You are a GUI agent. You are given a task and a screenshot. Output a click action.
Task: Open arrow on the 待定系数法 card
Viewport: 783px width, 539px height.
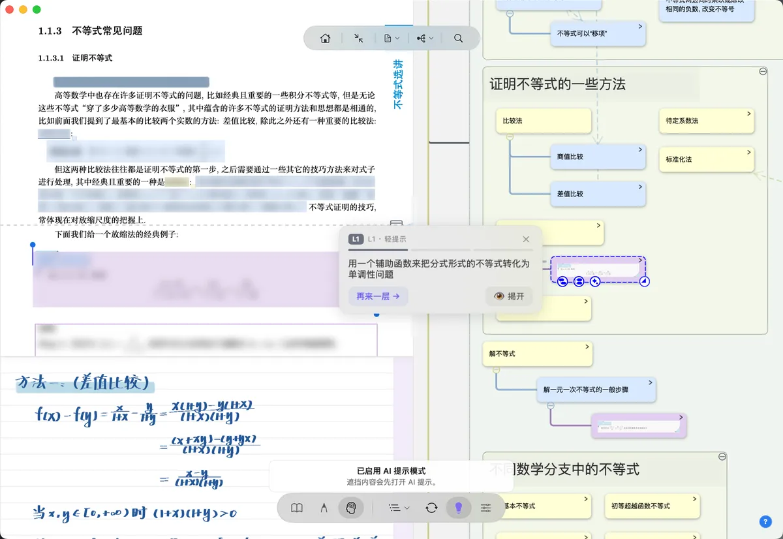(x=749, y=114)
